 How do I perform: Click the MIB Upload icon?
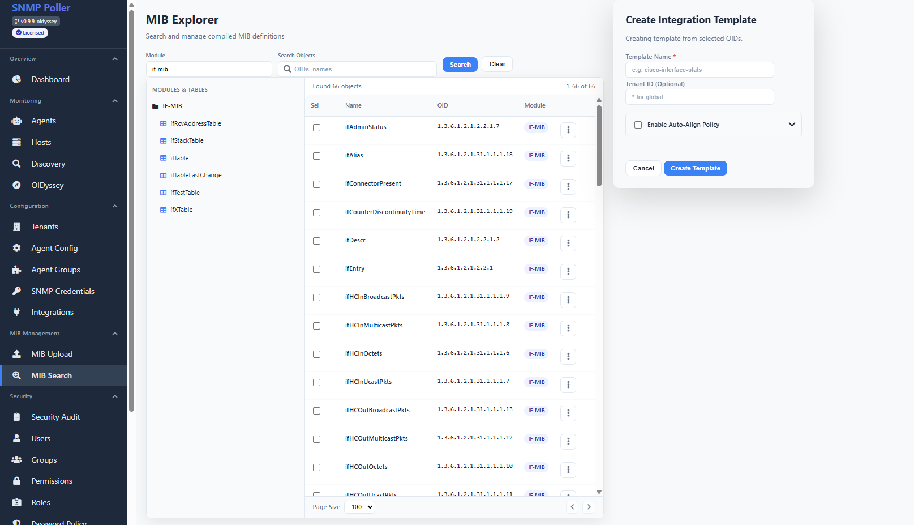(x=17, y=354)
